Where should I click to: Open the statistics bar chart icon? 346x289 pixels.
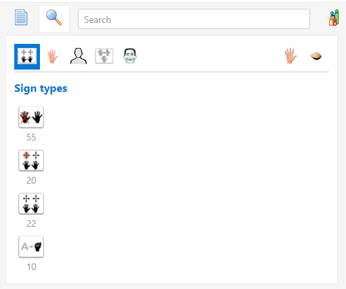tap(334, 18)
